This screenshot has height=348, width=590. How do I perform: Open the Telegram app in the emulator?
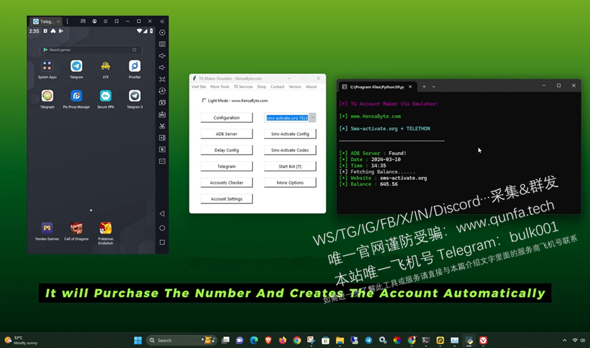click(x=77, y=67)
